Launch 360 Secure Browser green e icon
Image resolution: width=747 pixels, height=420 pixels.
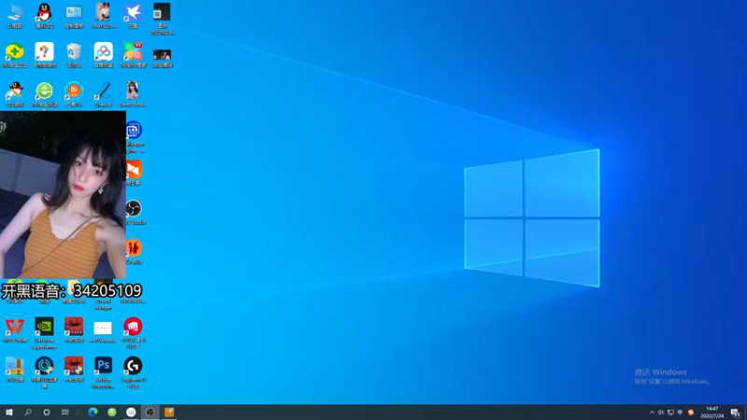point(44,95)
